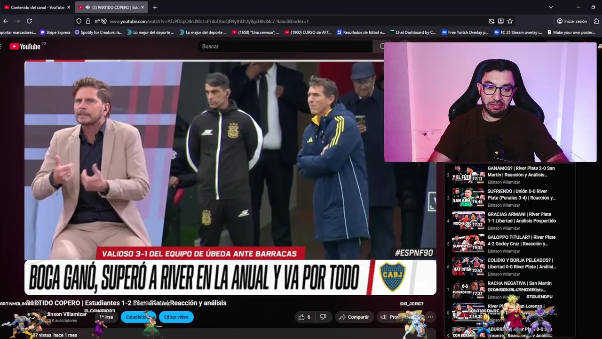
Task: Open FC 25 Stream overlay bookmark
Action: pyautogui.click(x=517, y=32)
